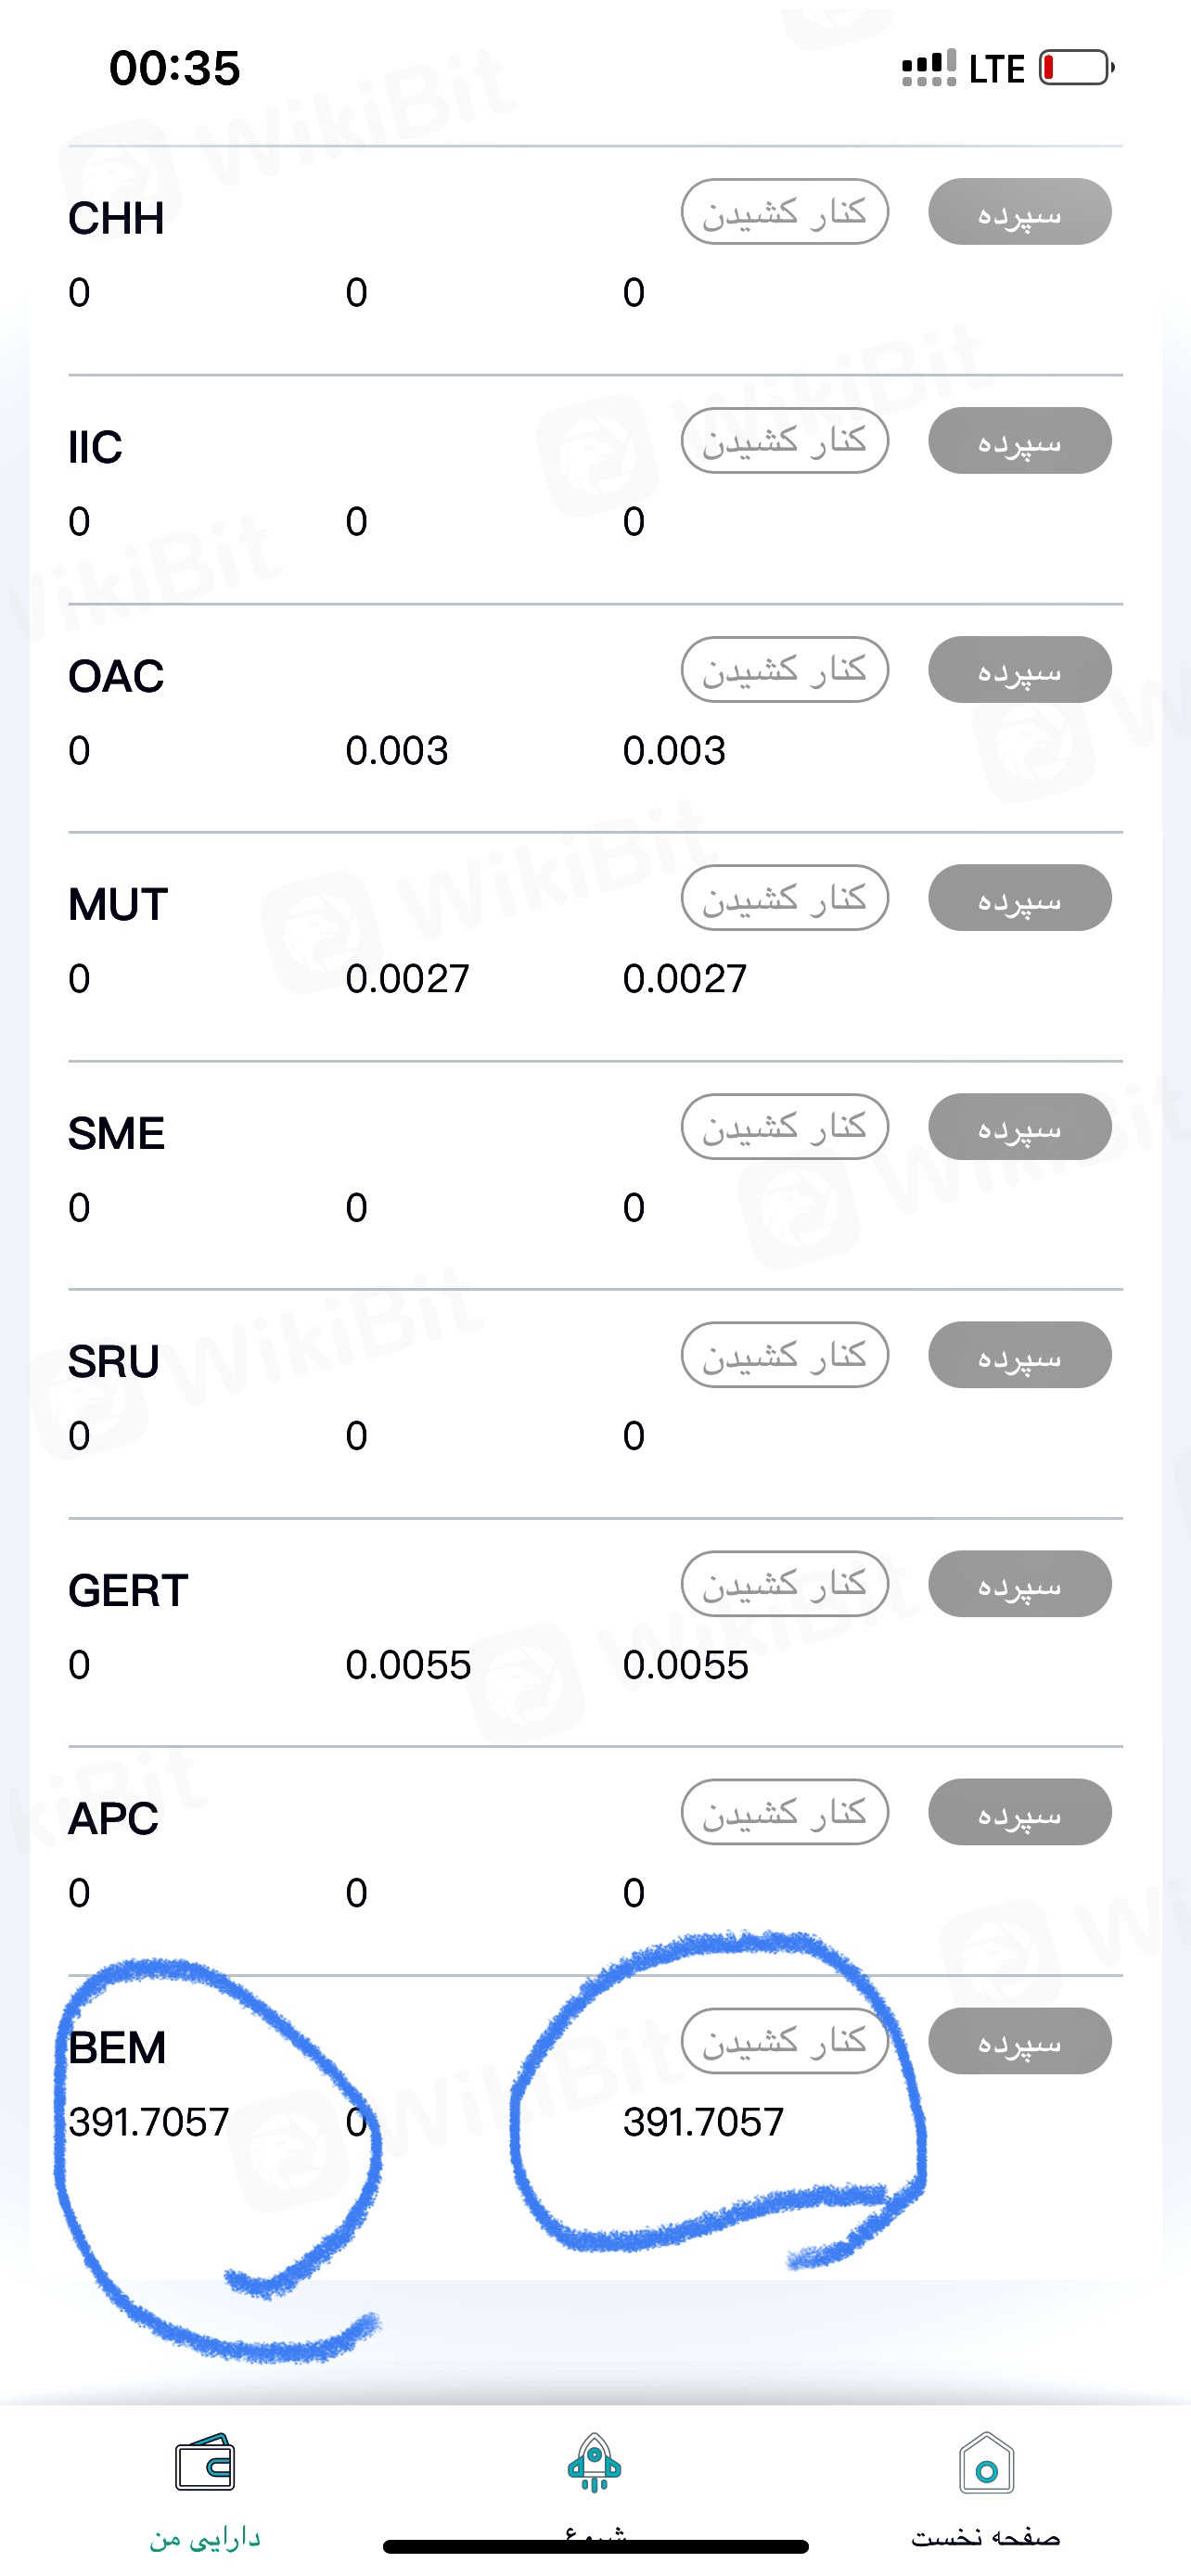
Task: Tap withdraw for the SME coin
Action: click(x=784, y=1127)
